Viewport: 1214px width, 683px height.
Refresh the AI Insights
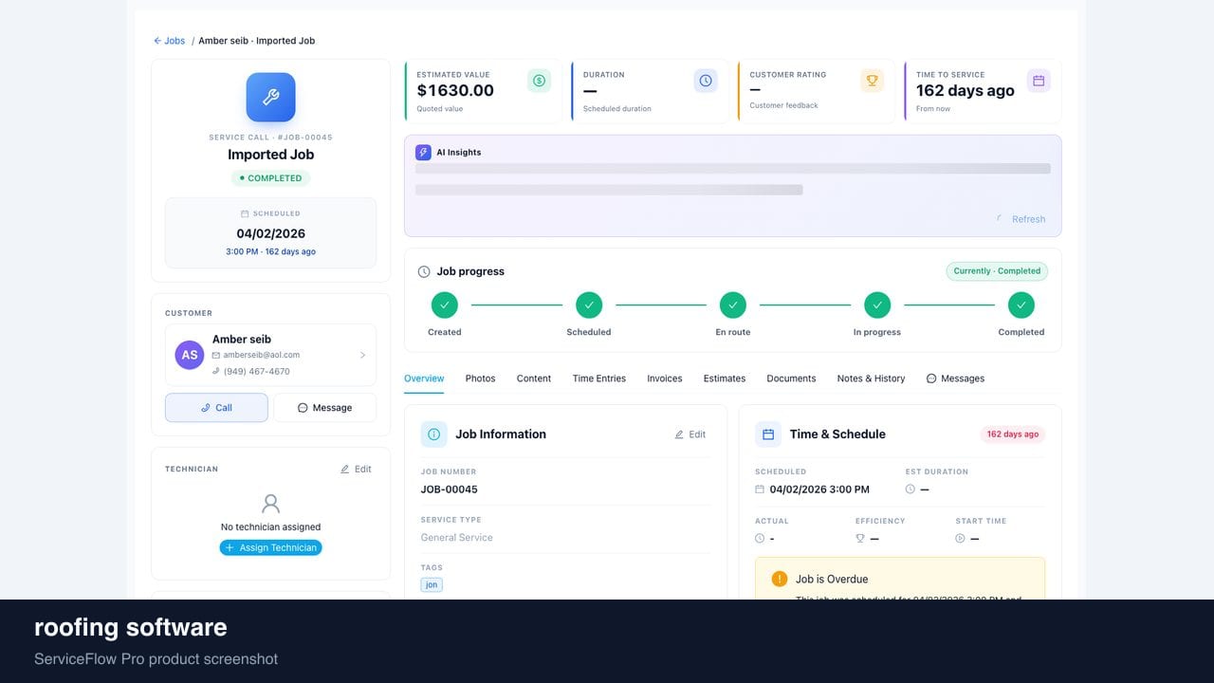pyautogui.click(x=1021, y=219)
